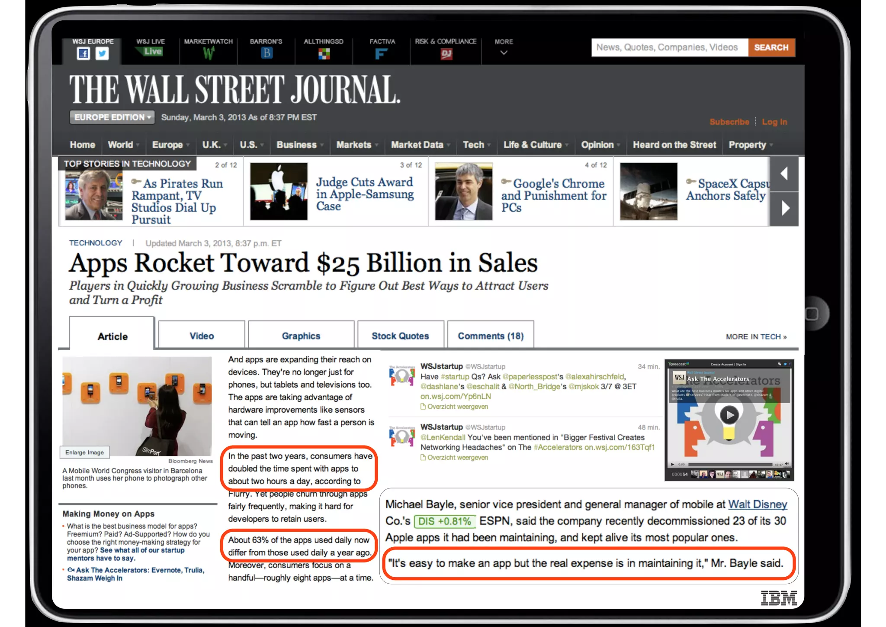The width and height of the screenshot is (886, 627).
Task: Go to previous top story arrow
Action: tap(784, 174)
